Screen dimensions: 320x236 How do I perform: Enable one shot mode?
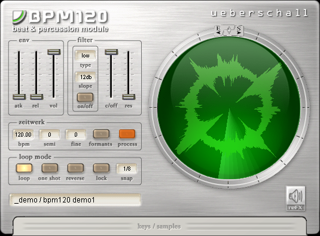coord(50,168)
